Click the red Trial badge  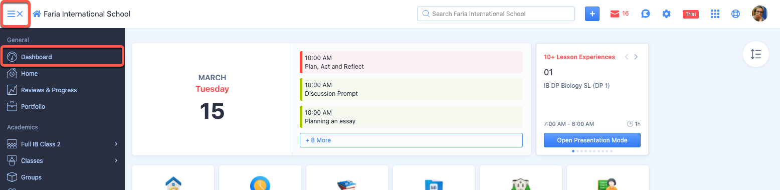click(x=690, y=14)
